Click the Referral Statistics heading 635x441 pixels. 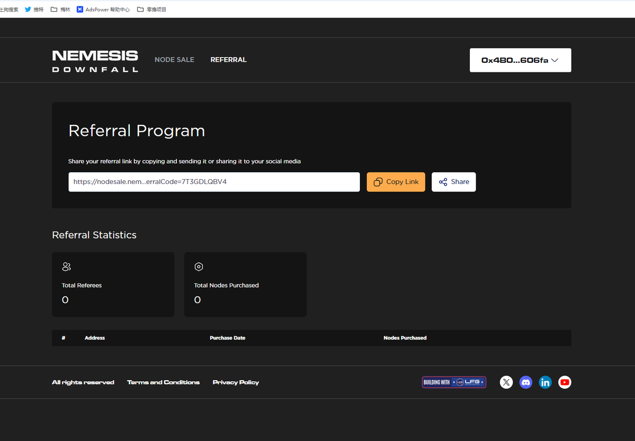[x=94, y=235]
